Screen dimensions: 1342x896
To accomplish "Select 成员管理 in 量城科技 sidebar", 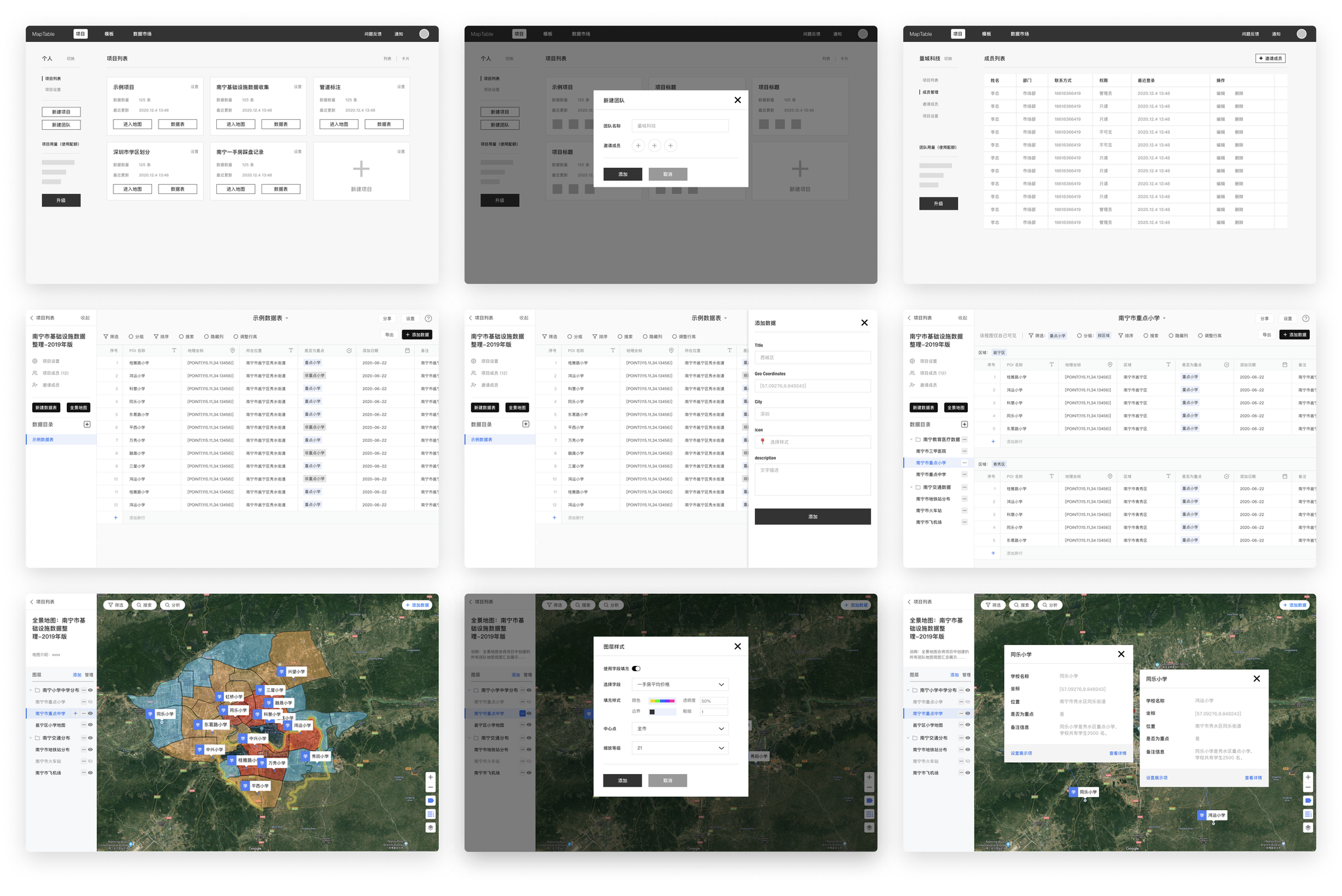I will click(x=930, y=92).
